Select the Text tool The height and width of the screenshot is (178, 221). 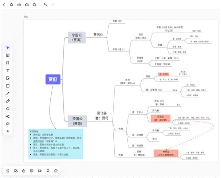click(8, 71)
